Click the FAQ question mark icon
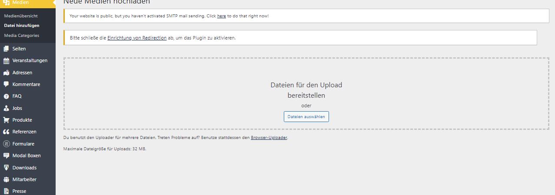The image size is (555, 195). point(7,96)
